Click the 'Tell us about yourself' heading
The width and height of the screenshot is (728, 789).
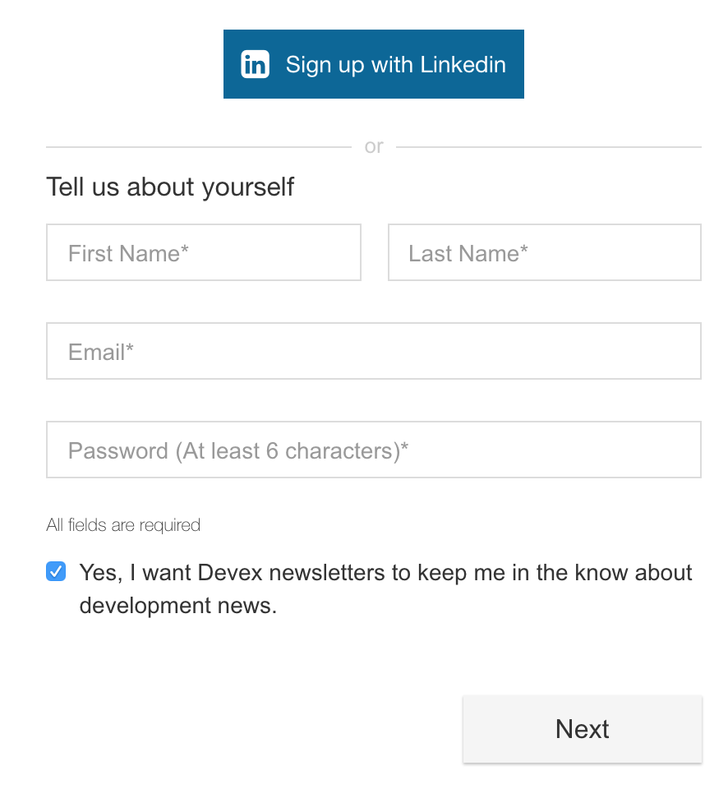170,187
